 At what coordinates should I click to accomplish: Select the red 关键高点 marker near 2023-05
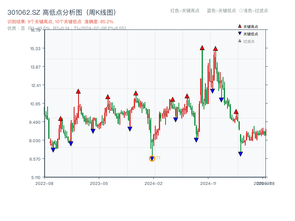pos(107,97)
